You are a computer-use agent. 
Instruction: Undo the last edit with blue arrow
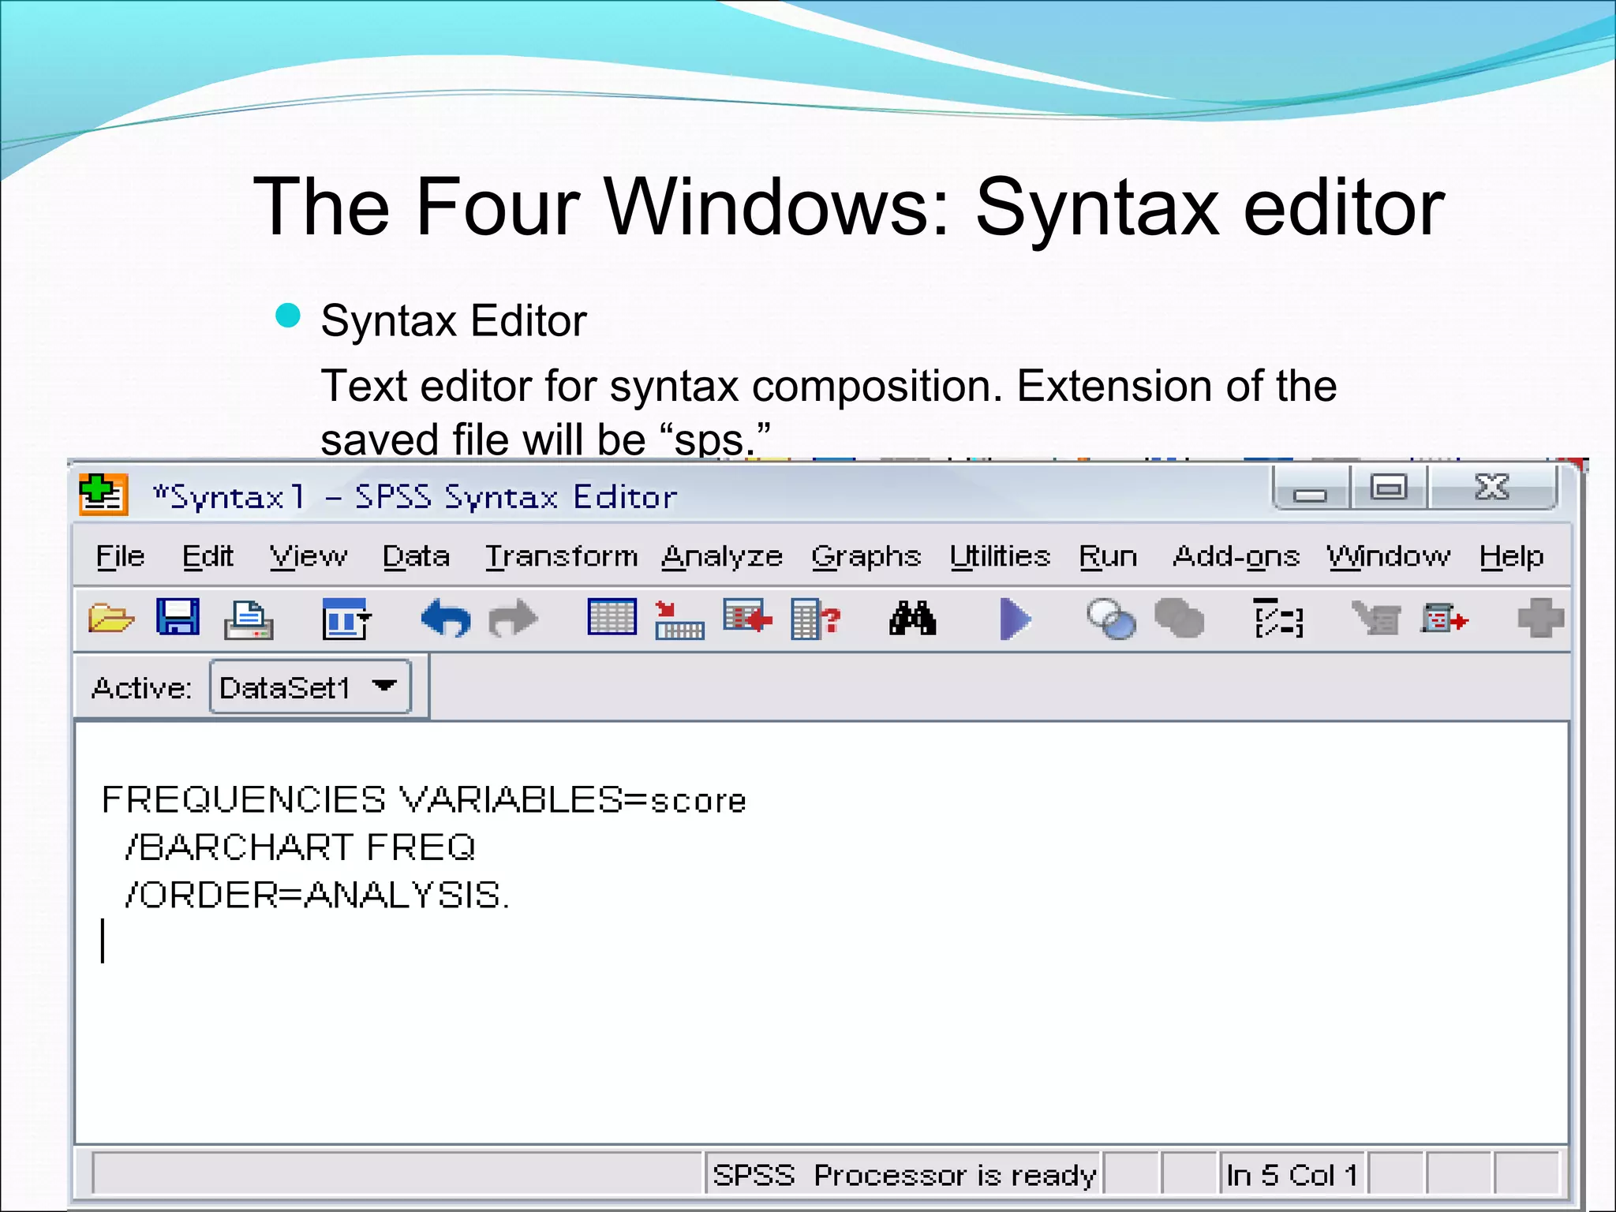point(446,618)
